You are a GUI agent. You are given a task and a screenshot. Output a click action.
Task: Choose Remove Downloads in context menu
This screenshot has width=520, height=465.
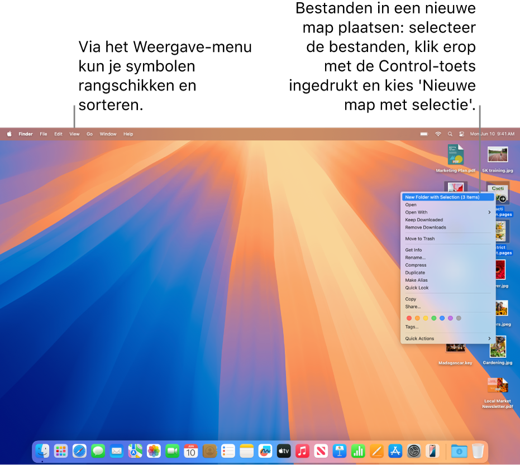coord(448,228)
